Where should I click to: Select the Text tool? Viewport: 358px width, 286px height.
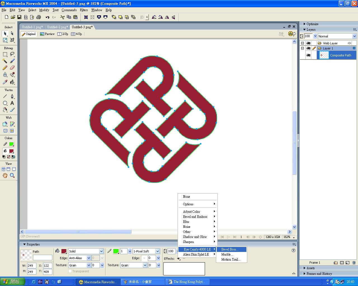(12, 103)
